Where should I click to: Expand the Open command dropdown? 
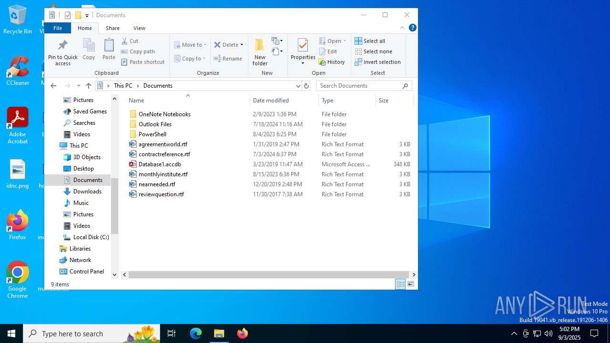pos(345,41)
